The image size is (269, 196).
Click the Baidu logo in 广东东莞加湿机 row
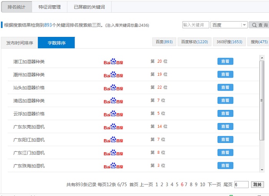click(113, 126)
